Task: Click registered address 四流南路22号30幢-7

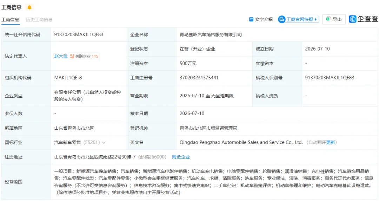Action: click(x=115, y=157)
